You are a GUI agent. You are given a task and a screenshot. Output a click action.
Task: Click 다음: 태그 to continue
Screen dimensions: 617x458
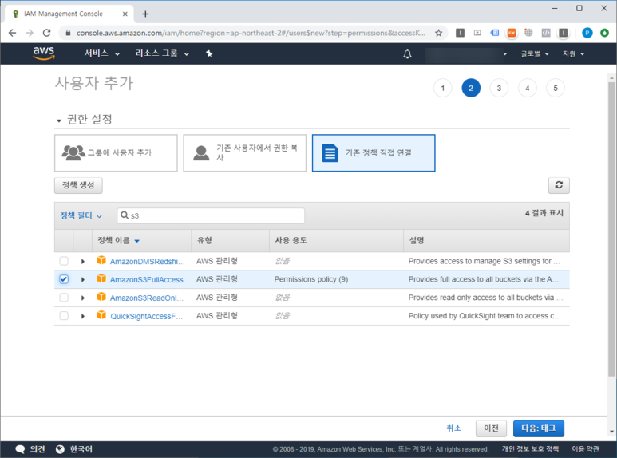click(538, 428)
